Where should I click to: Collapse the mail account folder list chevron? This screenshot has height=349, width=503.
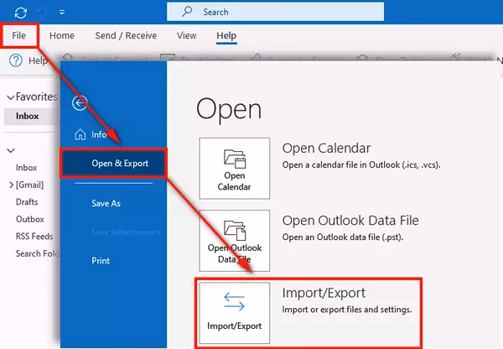11,150
